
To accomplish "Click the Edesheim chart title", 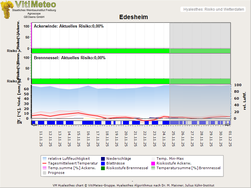I will (x=133, y=17).
